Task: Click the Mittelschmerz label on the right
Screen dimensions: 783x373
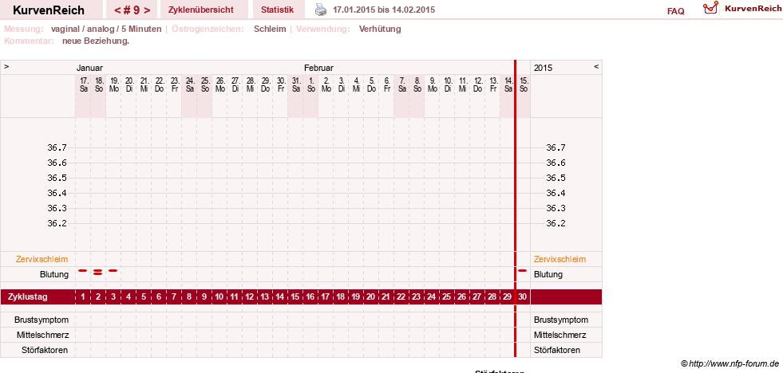Action: (560, 335)
